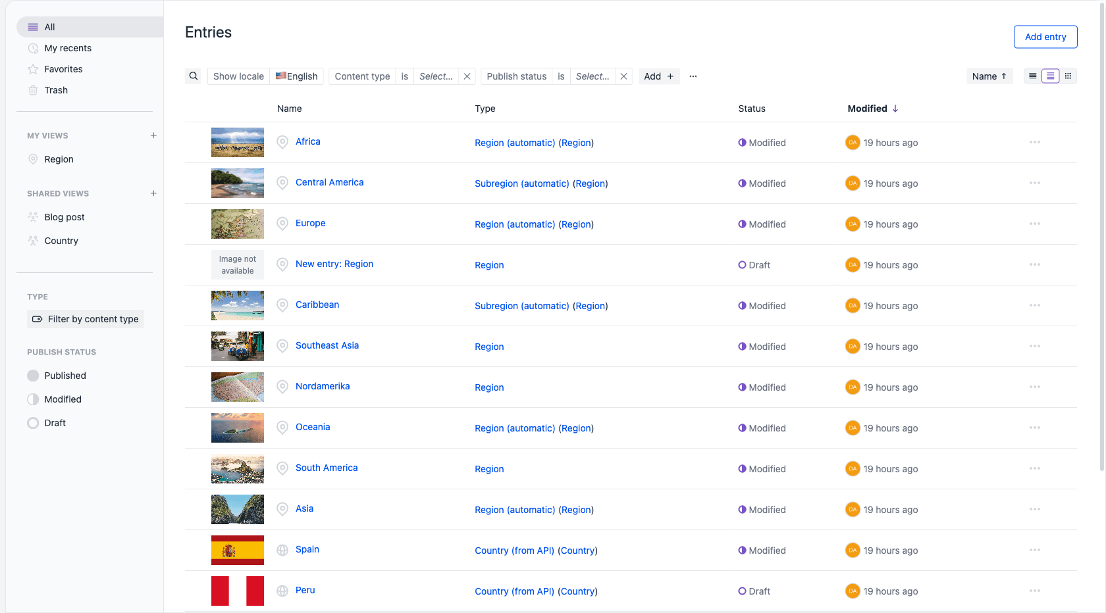
Task: Filter entries by Modified status
Action: [55, 399]
